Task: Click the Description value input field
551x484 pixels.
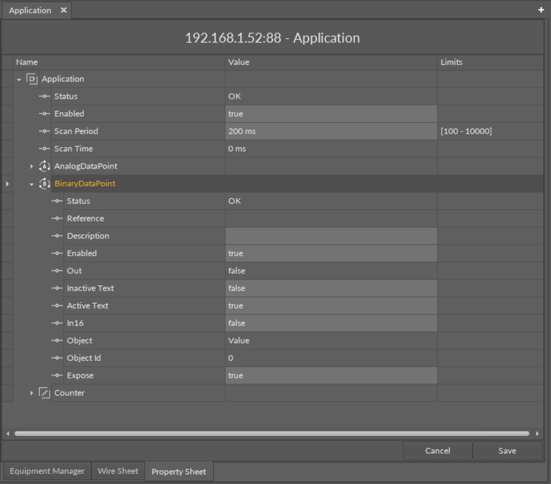Action: (331, 236)
